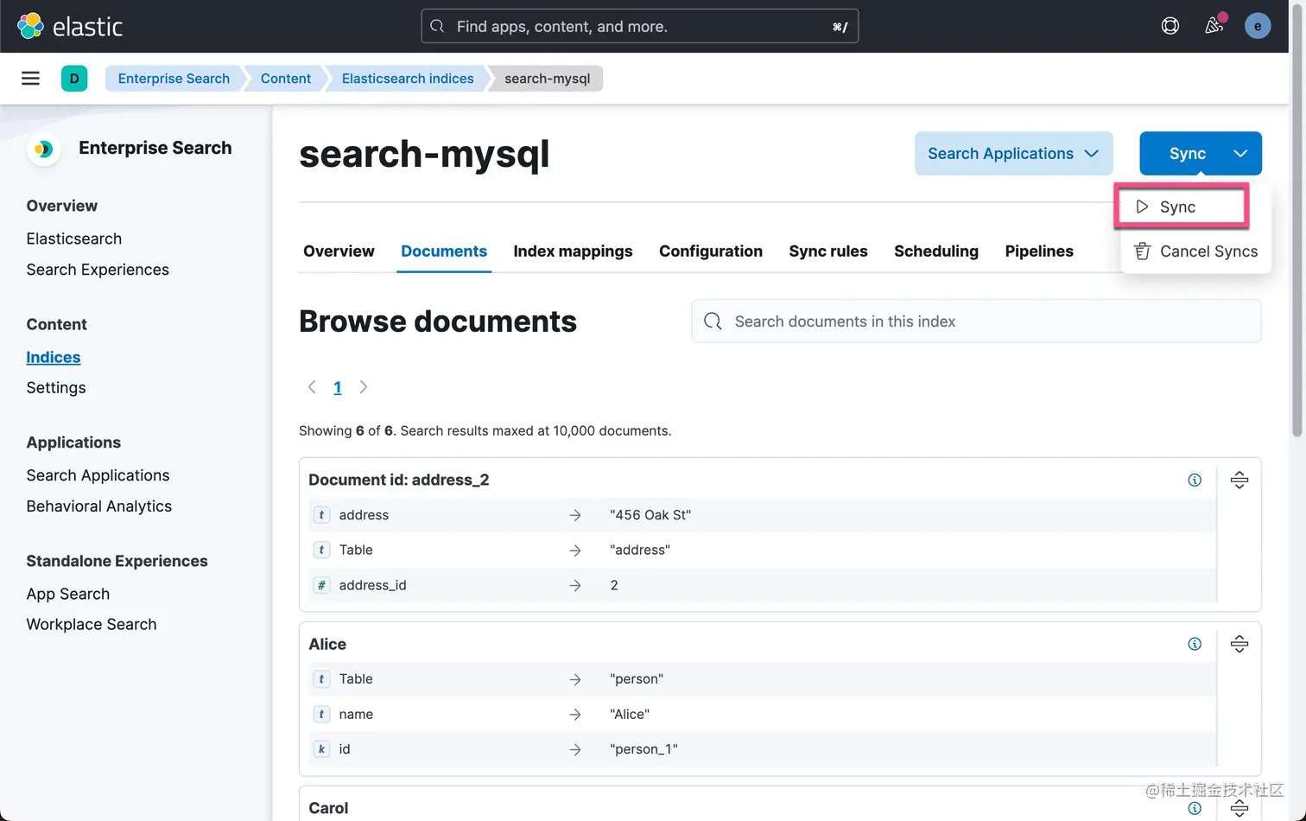
Task: Open Search Applications in sidebar
Action: click(x=98, y=475)
